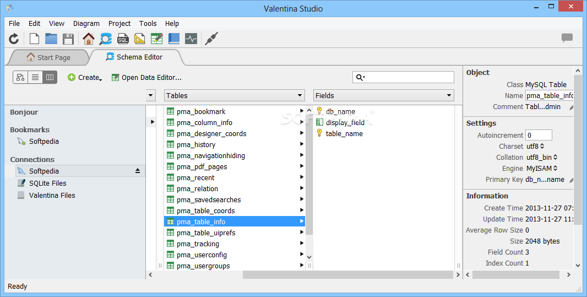Click the search magnifier icon in search field

point(360,77)
